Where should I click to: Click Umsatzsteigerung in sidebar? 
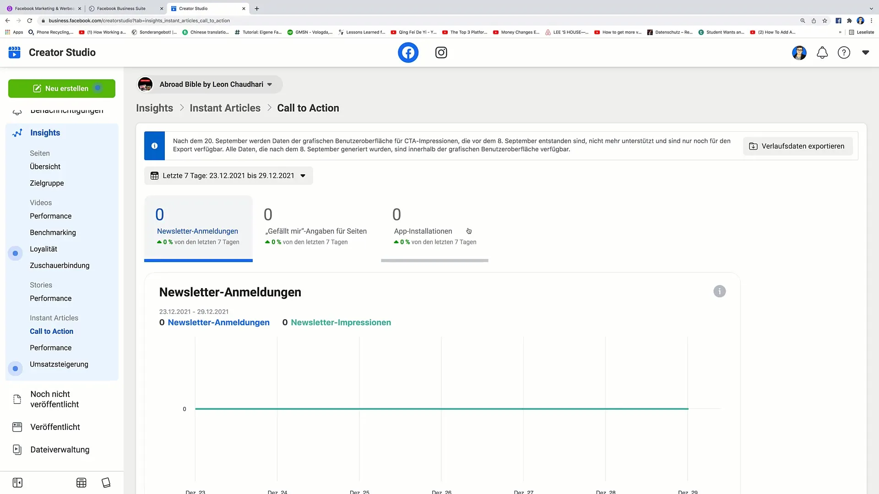(x=59, y=364)
